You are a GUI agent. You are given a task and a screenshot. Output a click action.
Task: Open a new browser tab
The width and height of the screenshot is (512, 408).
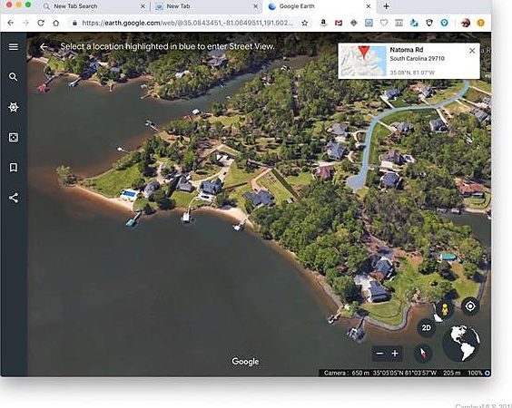point(386,6)
